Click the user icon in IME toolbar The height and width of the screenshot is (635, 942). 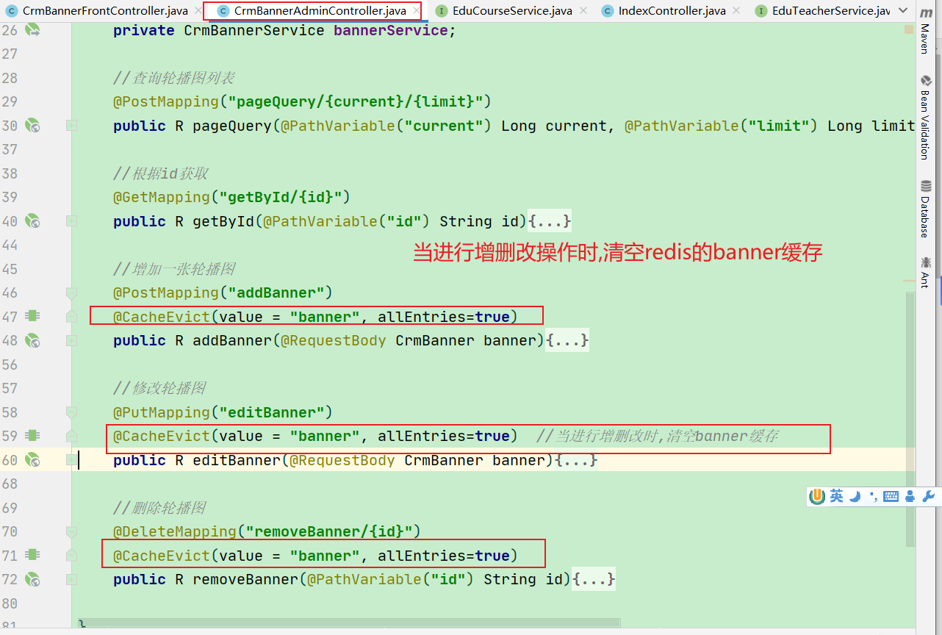point(910,496)
